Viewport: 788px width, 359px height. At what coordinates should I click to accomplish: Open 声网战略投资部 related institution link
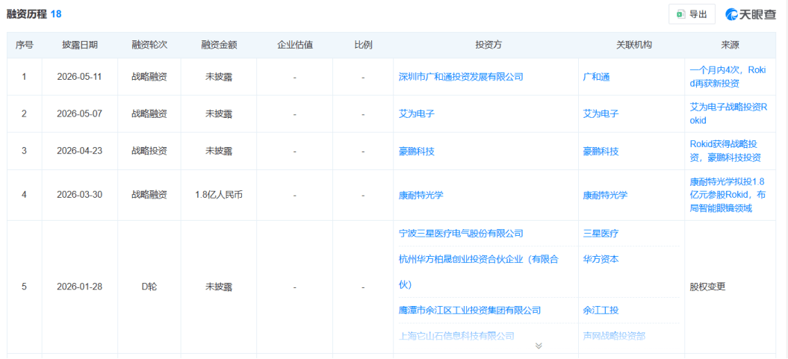(x=614, y=335)
